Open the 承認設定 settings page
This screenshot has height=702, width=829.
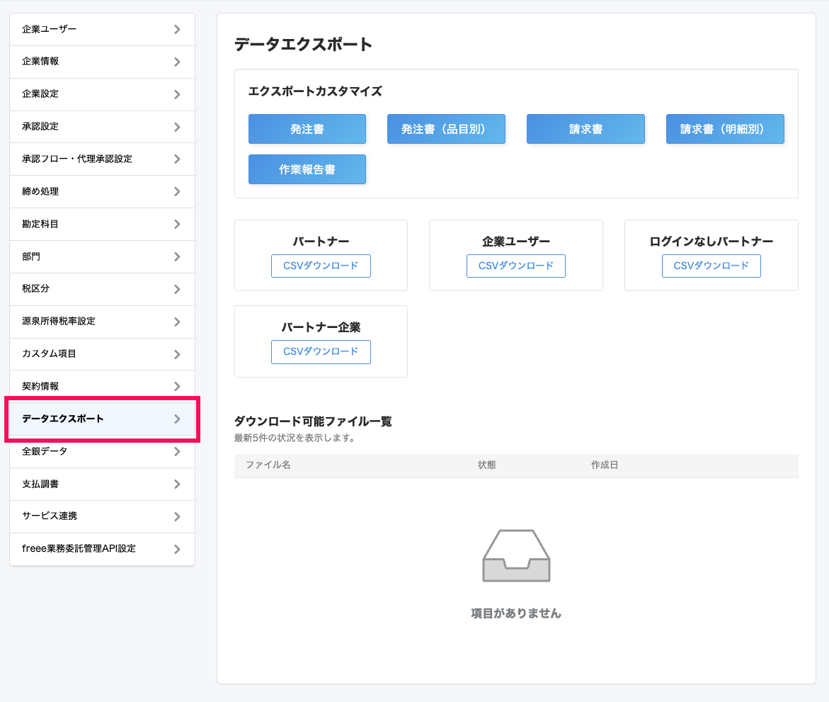coord(102,126)
